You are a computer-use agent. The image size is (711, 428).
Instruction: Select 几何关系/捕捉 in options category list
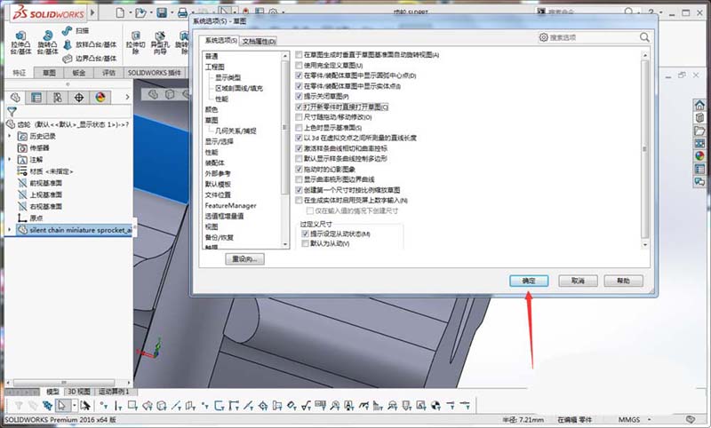236,131
